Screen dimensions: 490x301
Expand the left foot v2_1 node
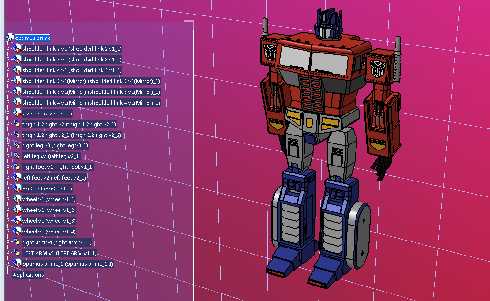pos(8,177)
